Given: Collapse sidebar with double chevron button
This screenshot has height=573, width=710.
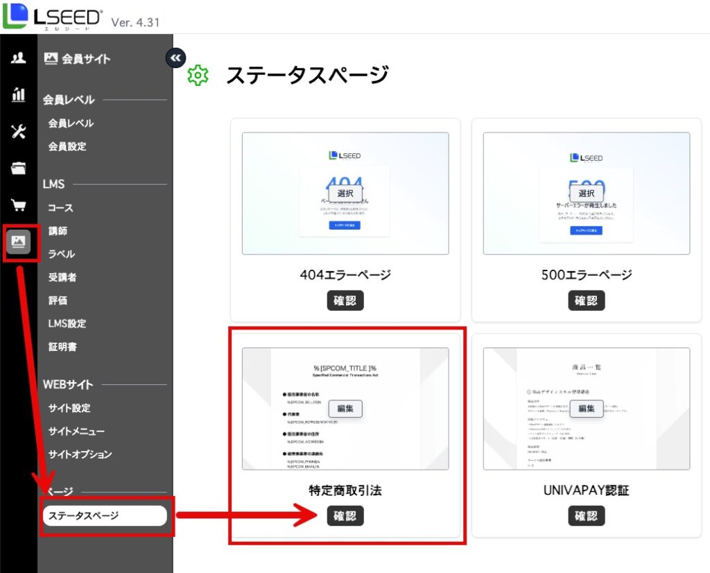Looking at the screenshot, I should 175,58.
